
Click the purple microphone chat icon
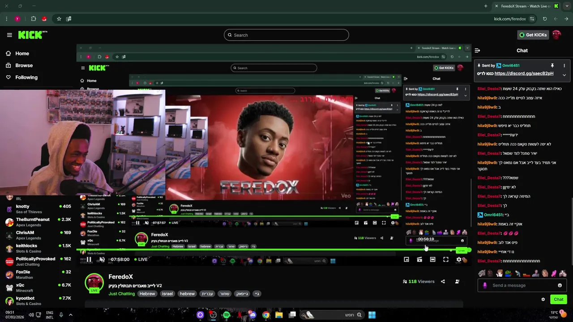[x=485, y=285]
